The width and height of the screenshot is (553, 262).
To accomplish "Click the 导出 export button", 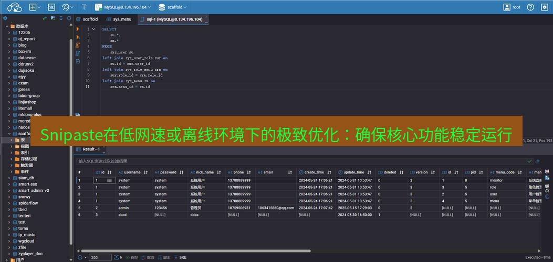I will pyautogui.click(x=181, y=257).
